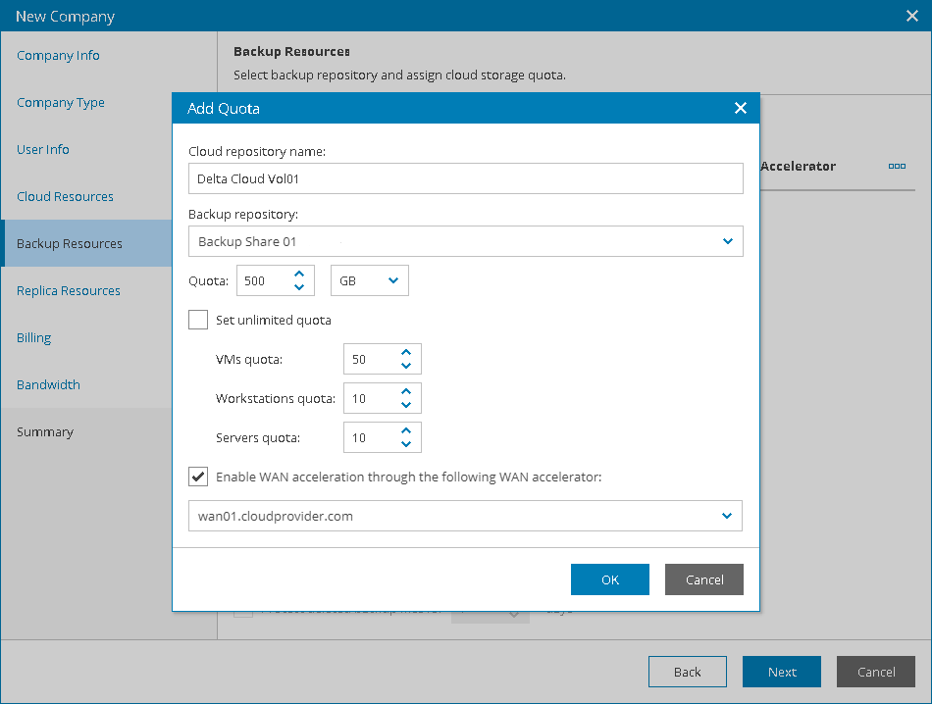Close the Add Quota dialog with X
The height and width of the screenshot is (704, 932).
(741, 108)
